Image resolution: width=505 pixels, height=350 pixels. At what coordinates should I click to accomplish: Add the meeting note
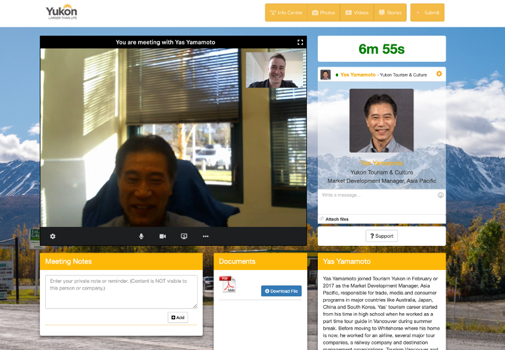tap(178, 318)
